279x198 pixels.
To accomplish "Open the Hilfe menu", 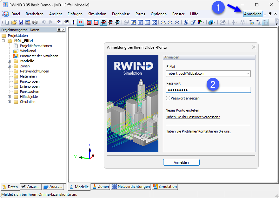I will tap(194, 14).
